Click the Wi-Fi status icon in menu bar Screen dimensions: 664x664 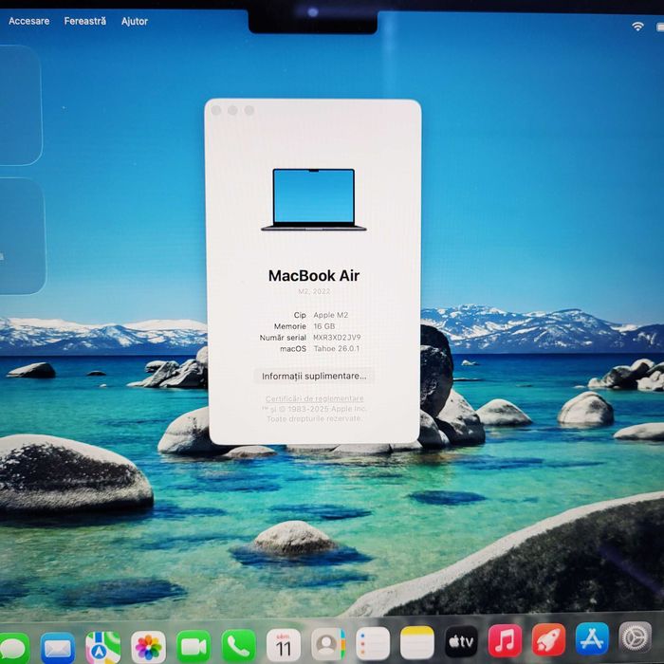pyautogui.click(x=637, y=27)
